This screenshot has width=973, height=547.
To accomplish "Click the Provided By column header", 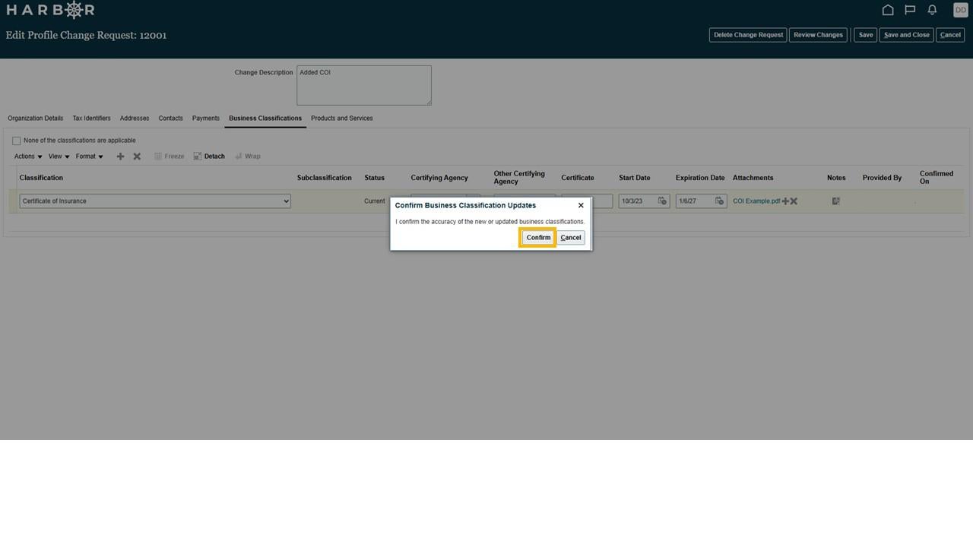I will 882,178.
